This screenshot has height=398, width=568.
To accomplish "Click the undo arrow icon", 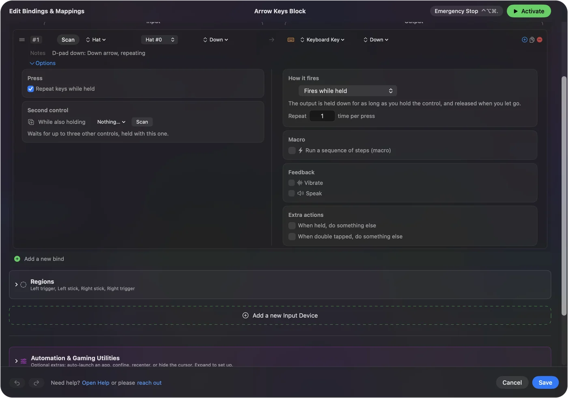I will point(17,383).
